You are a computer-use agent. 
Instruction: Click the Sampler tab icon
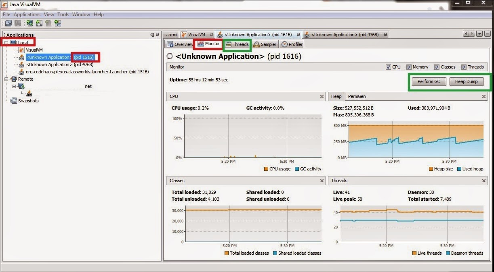[x=256, y=44]
